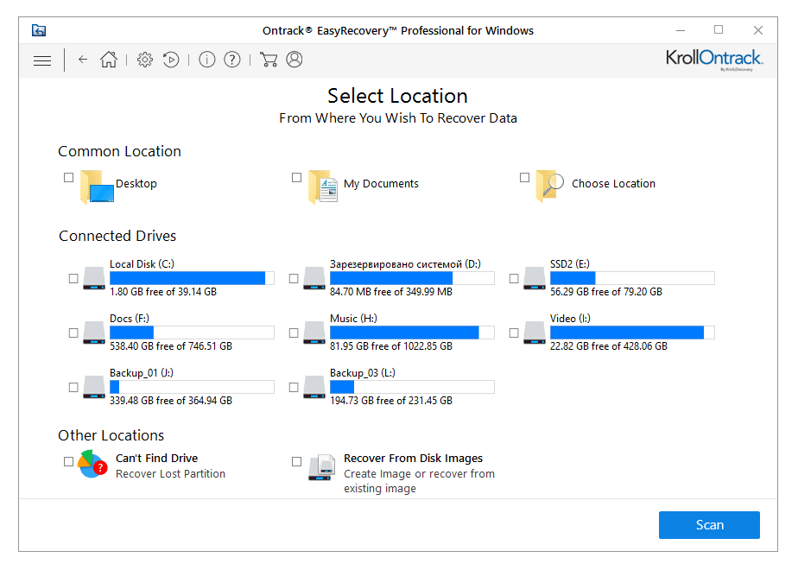Click "22.82 GB free of 428.06 GB" text
This screenshot has height=570, width=798.
pos(609,346)
